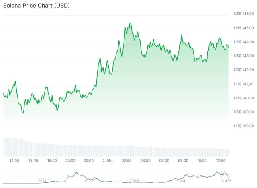The height and width of the screenshot is (188, 257).
Task: Select the US$ 138,00 price axis label
Action: 243,126
